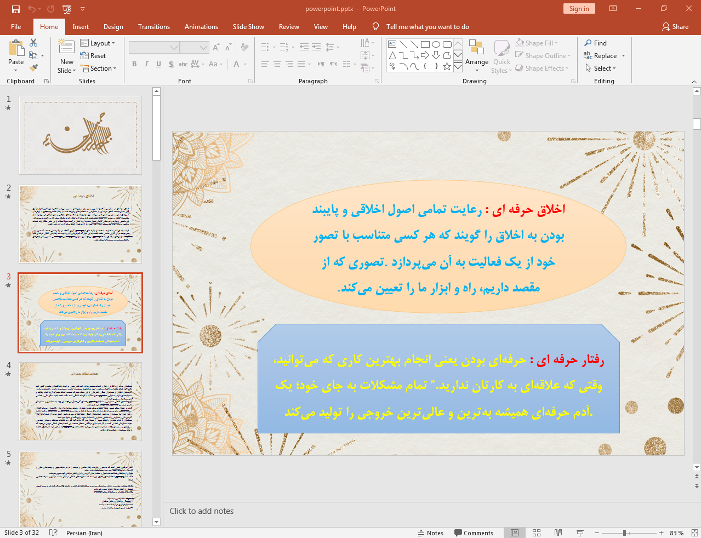Select slide 4 thumbnail

tap(80, 402)
